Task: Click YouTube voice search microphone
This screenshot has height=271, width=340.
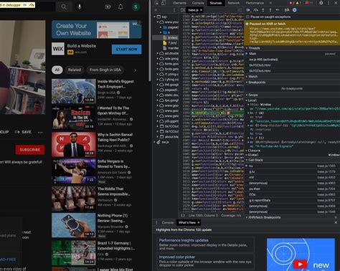Action: point(80,6)
